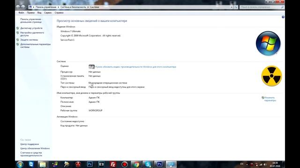Open Счетчики и средства производительности

31,154
